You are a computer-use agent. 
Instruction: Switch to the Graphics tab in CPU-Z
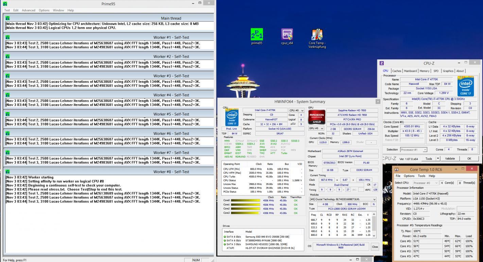tap(448, 71)
